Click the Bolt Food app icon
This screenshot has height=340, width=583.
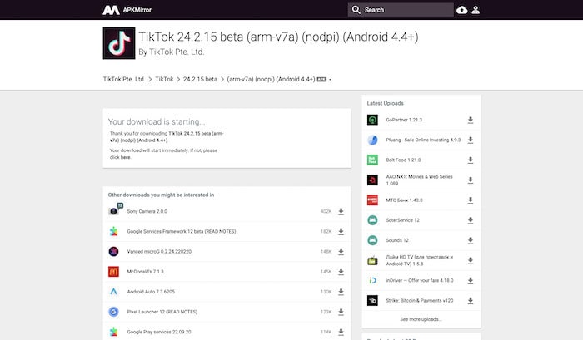[x=372, y=160]
